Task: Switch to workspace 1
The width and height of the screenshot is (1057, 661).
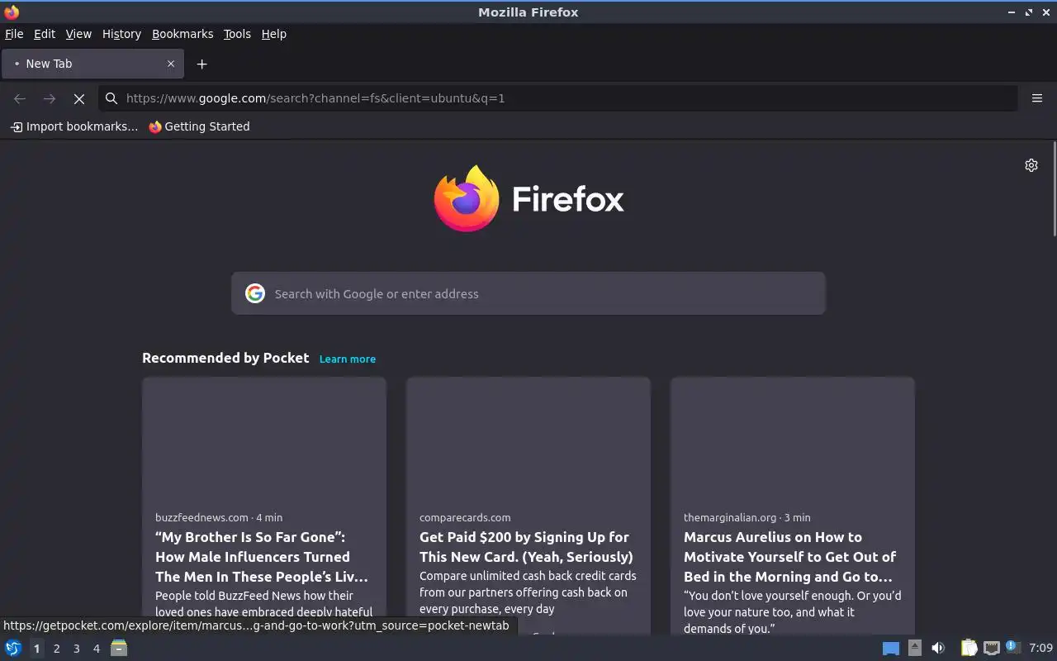Action: [36, 649]
